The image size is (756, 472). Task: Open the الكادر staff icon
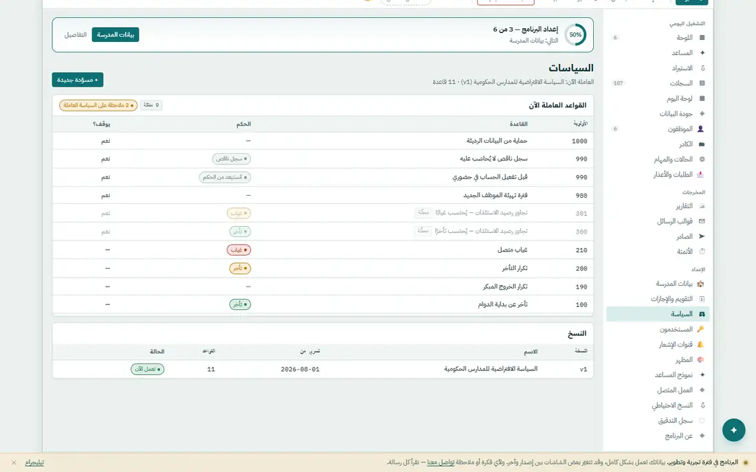click(702, 144)
